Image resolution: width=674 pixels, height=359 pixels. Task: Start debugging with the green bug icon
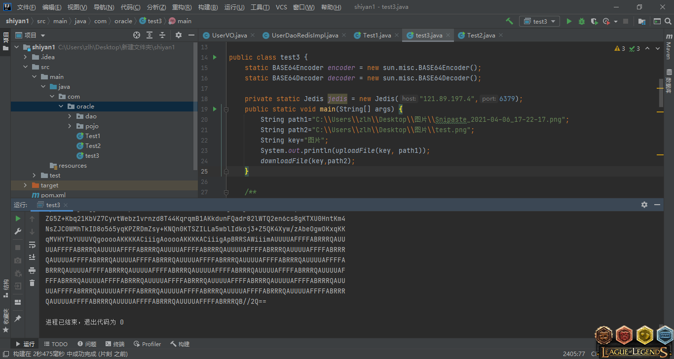pos(582,21)
